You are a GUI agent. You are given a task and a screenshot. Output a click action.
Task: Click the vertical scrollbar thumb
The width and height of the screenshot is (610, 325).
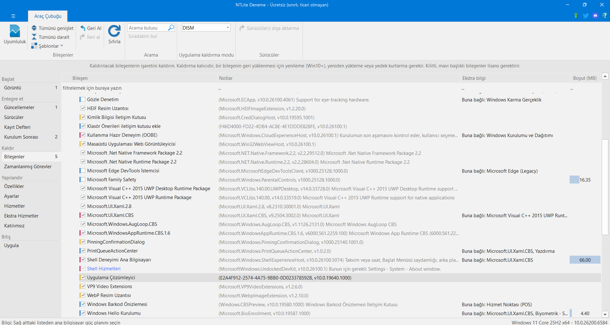tap(605, 187)
